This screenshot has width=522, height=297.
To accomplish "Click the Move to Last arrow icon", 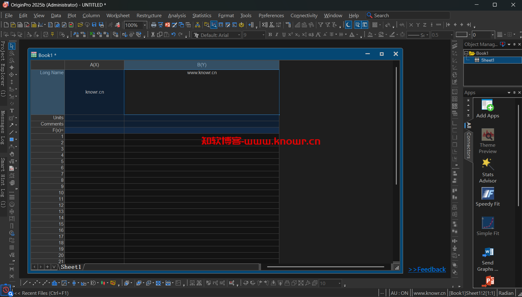I will [469, 25].
